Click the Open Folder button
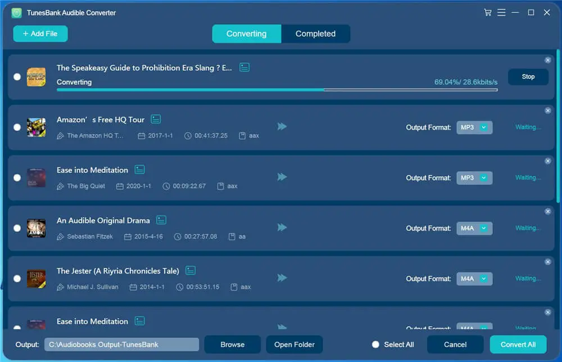Image resolution: width=562 pixels, height=362 pixels. (294, 345)
